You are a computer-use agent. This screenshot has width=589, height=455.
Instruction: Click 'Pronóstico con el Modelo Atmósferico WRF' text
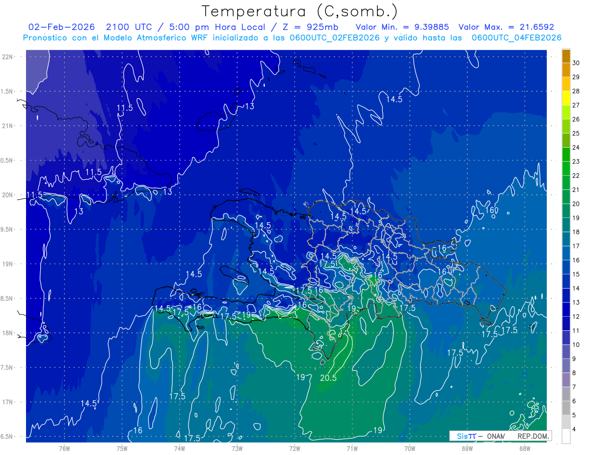[116, 38]
